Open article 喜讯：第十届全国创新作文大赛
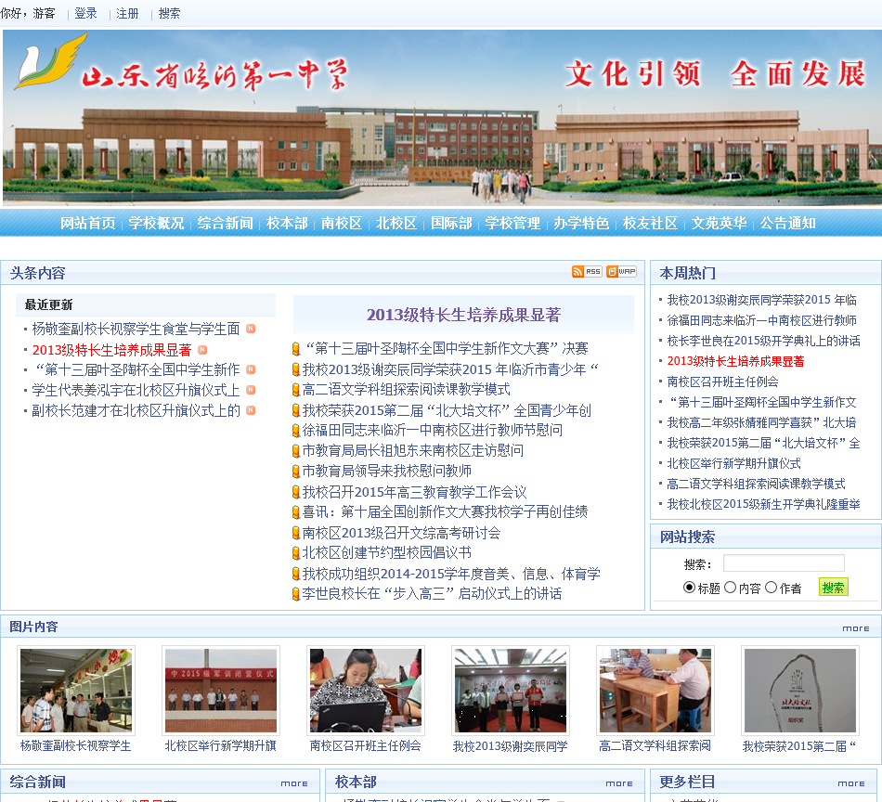This screenshot has width=882, height=802. tap(445, 511)
